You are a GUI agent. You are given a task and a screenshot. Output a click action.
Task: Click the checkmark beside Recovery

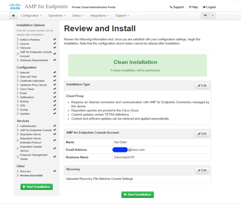[55, 171]
